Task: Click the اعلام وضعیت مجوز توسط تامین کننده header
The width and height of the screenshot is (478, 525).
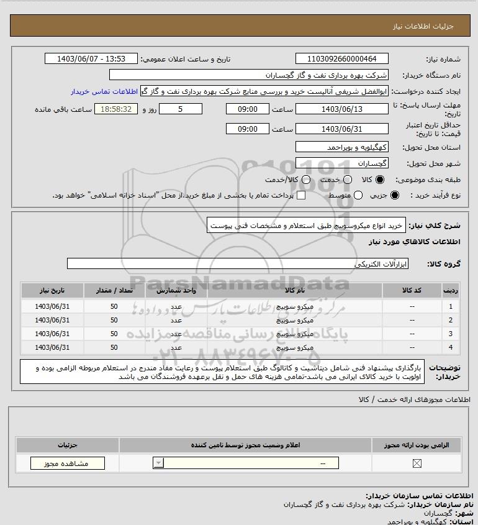Action: (x=246, y=445)
